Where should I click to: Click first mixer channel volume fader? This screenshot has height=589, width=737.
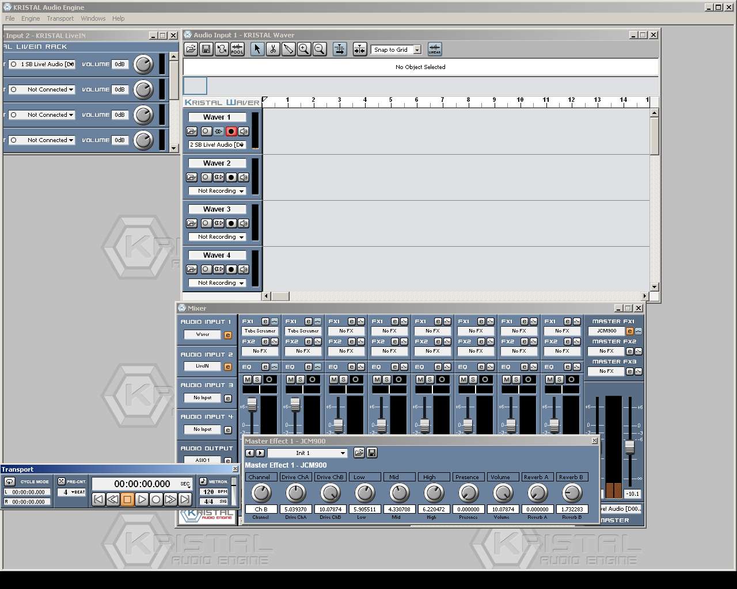point(252,404)
